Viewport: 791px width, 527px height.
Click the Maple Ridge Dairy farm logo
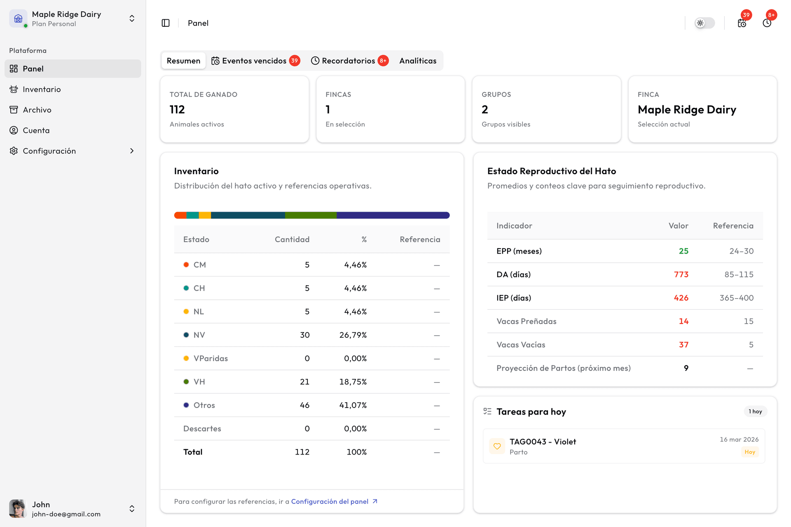tap(18, 19)
